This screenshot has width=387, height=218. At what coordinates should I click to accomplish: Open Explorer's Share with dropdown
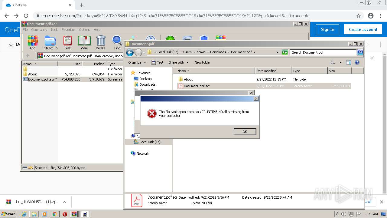point(178,62)
